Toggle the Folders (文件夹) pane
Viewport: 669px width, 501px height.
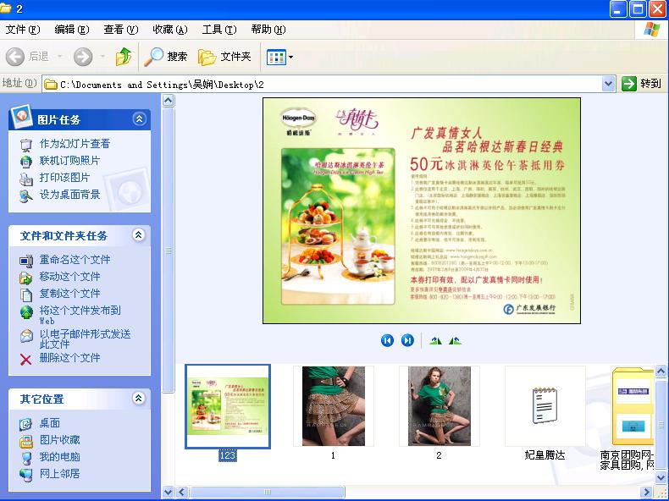pos(225,57)
